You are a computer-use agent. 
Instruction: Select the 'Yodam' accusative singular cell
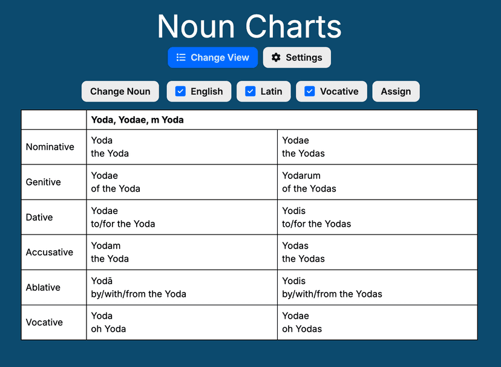106,245
